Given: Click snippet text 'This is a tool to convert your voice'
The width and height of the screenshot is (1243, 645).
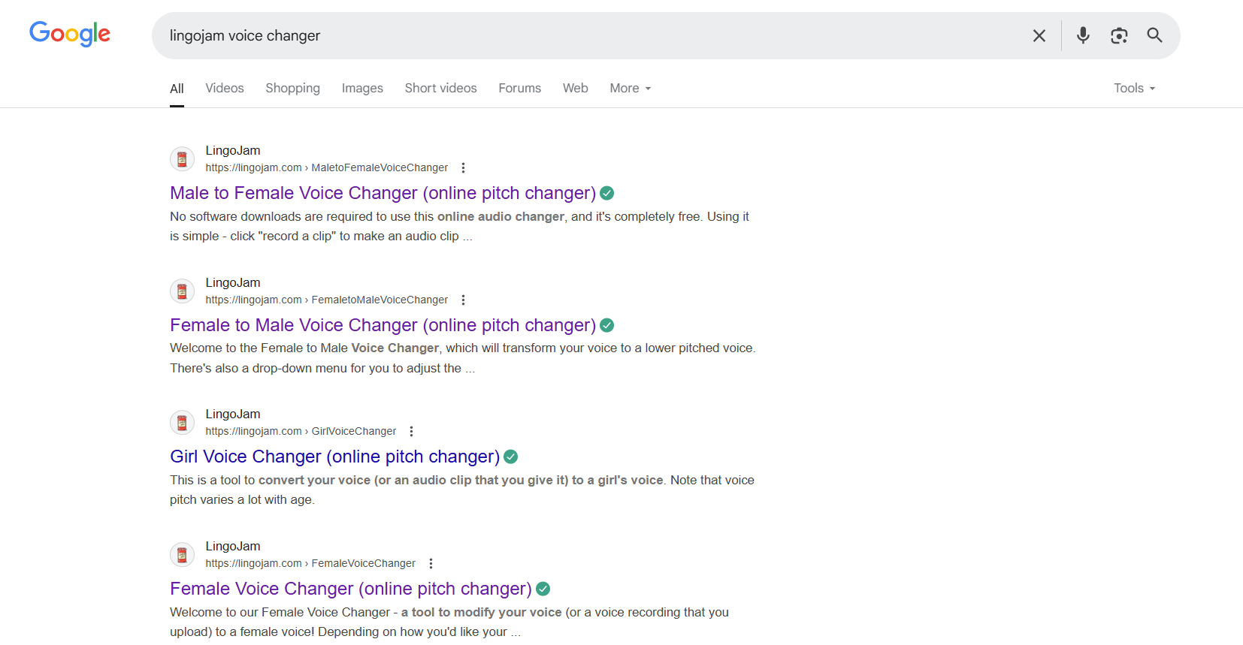Looking at the screenshot, I should (x=270, y=481).
